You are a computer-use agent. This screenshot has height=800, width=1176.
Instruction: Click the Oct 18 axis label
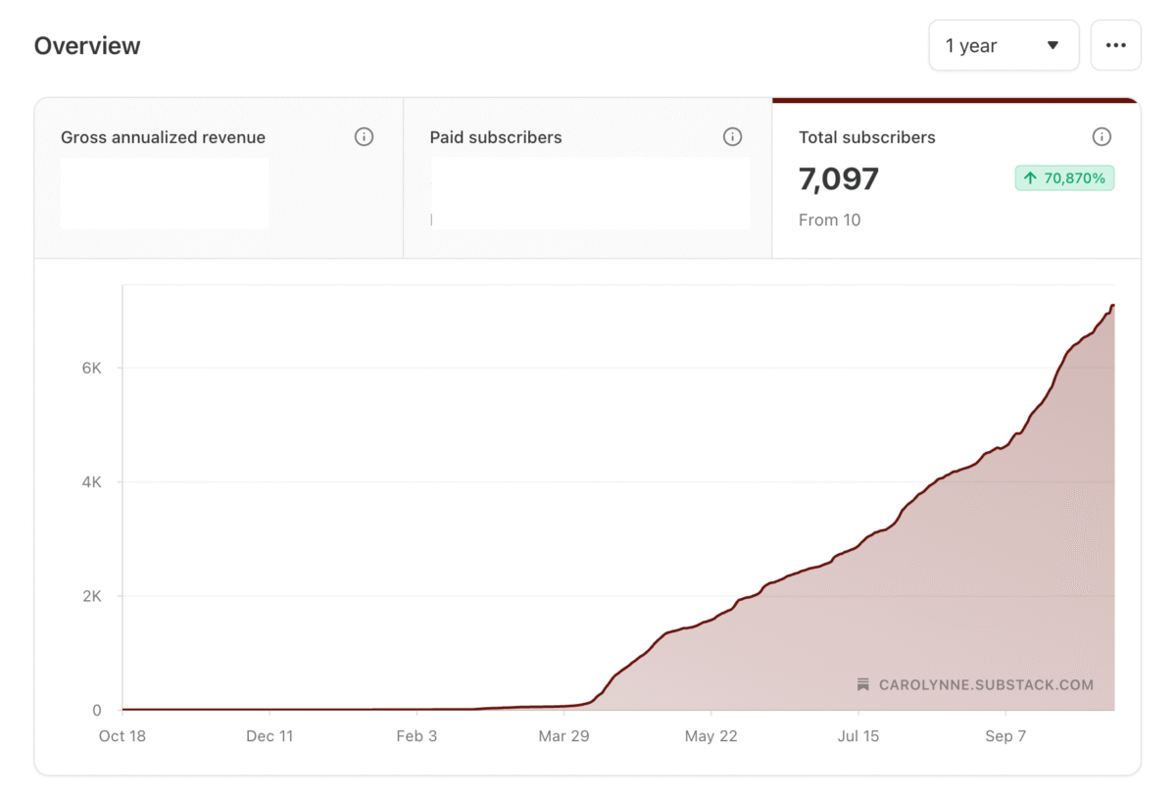(x=122, y=735)
